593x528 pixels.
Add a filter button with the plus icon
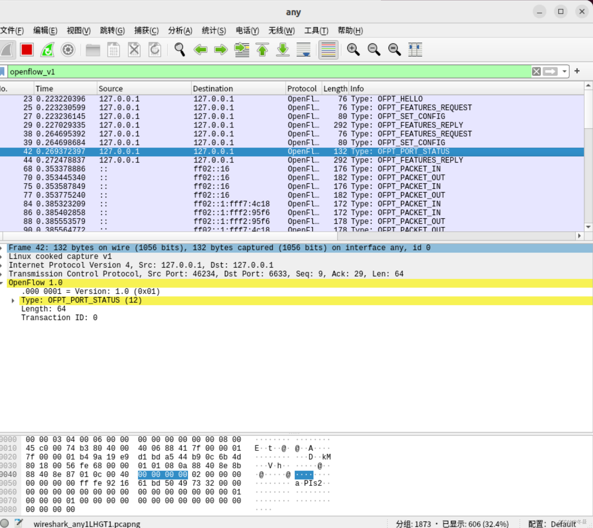coord(577,71)
